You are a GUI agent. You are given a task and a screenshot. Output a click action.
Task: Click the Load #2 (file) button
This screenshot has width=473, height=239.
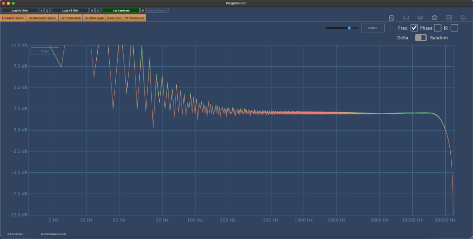[70, 10]
